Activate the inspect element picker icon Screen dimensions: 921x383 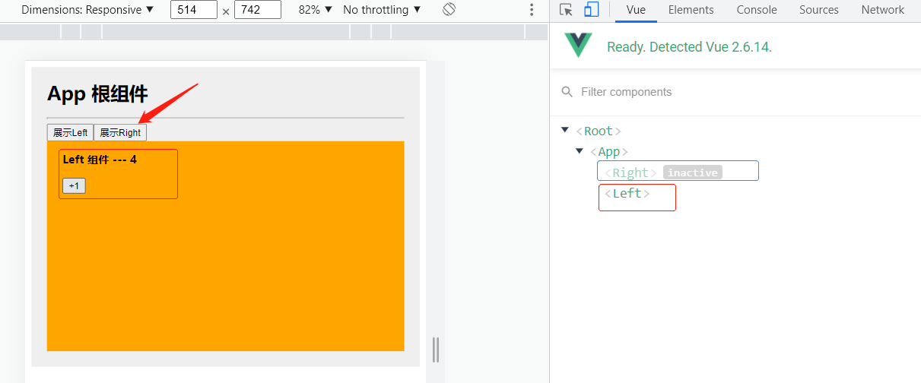(x=566, y=10)
